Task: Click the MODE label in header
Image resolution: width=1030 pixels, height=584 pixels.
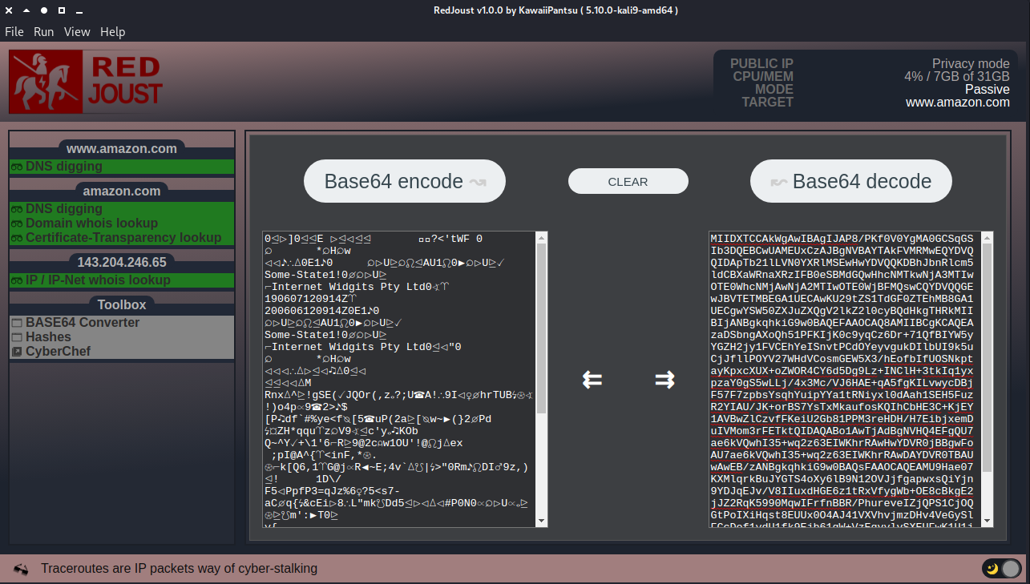Action: [774, 90]
